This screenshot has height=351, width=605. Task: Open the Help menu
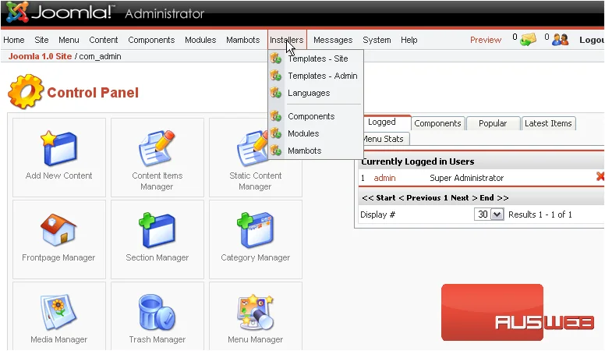(409, 40)
